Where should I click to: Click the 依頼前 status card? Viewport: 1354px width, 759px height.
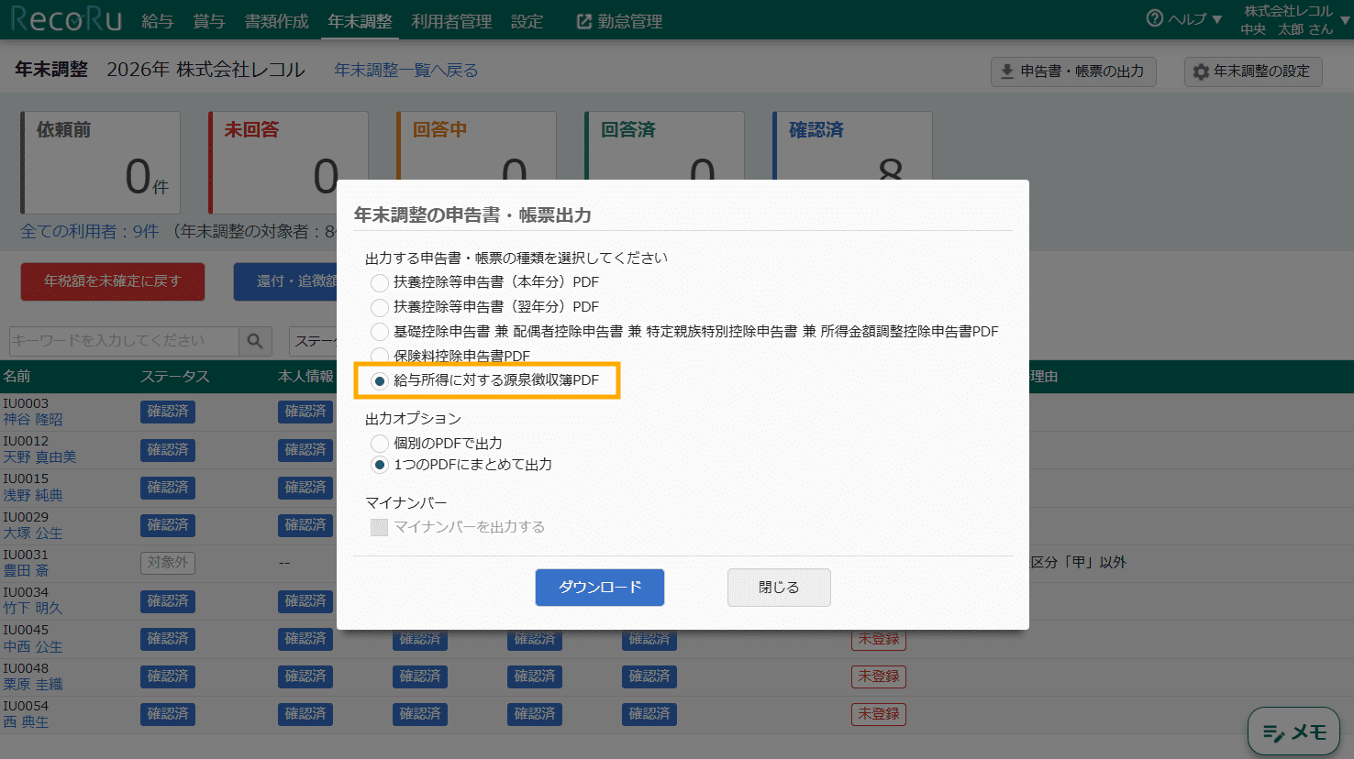coord(101,163)
